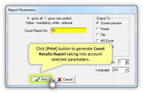The width and height of the screenshot is (143, 93).
Task: Choose File as the output destination
Action: click(98, 35)
